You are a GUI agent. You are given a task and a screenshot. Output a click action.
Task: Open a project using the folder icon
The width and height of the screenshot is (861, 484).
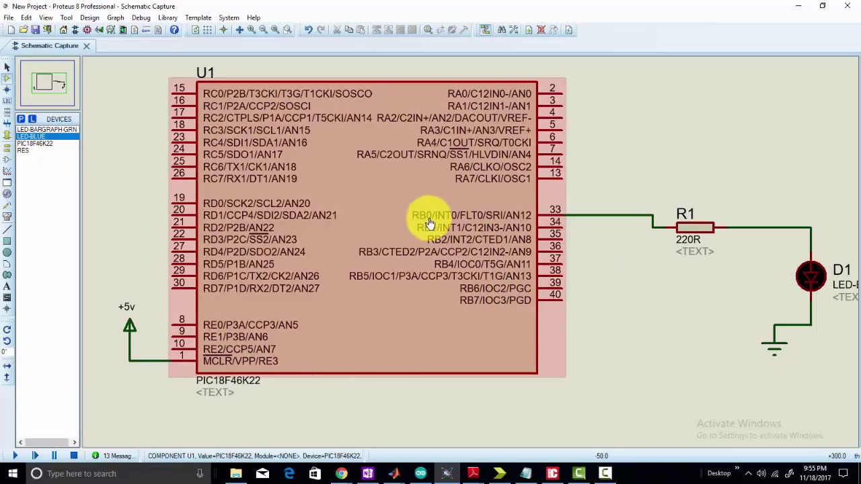coord(24,30)
